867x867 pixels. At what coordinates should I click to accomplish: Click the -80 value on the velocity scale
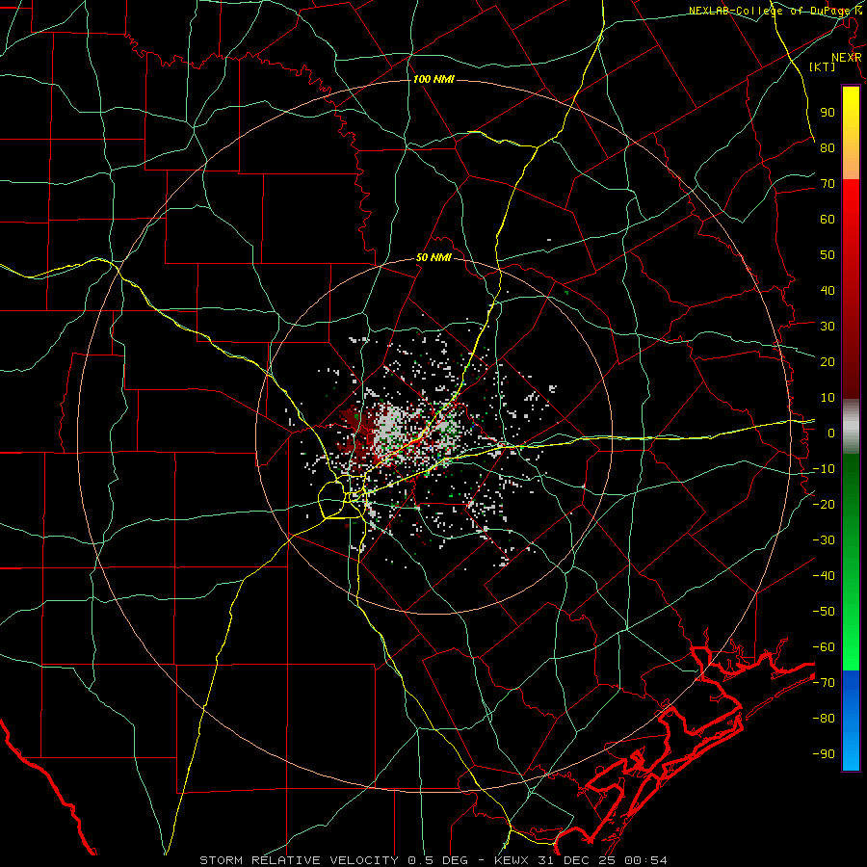[824, 719]
